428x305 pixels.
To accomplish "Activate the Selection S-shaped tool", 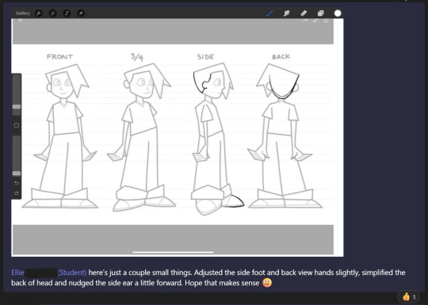I will 67,13.
